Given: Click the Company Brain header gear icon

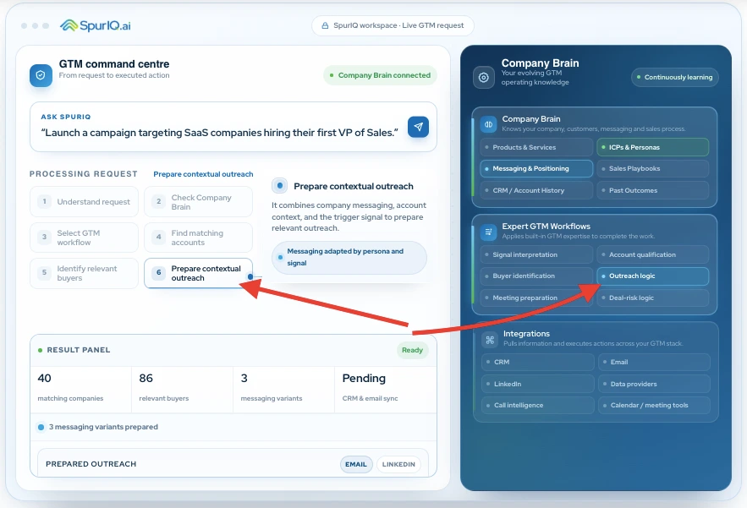Looking at the screenshot, I should (484, 77).
